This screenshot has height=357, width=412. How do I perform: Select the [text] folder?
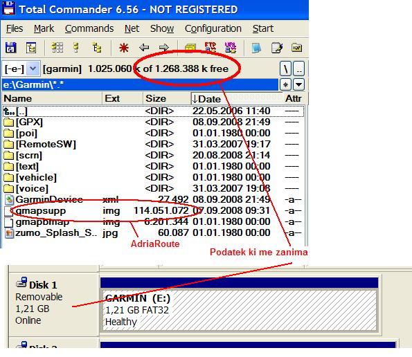coord(153,166)
